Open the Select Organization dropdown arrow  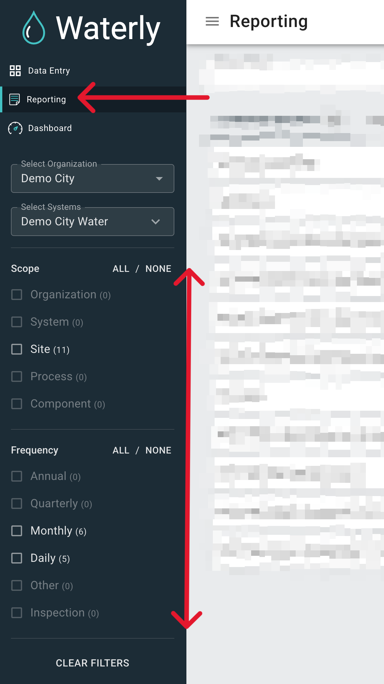coord(159,179)
